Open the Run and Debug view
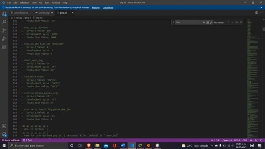Screen dimensions: 265x149 pyautogui.click(x=4, y=38)
